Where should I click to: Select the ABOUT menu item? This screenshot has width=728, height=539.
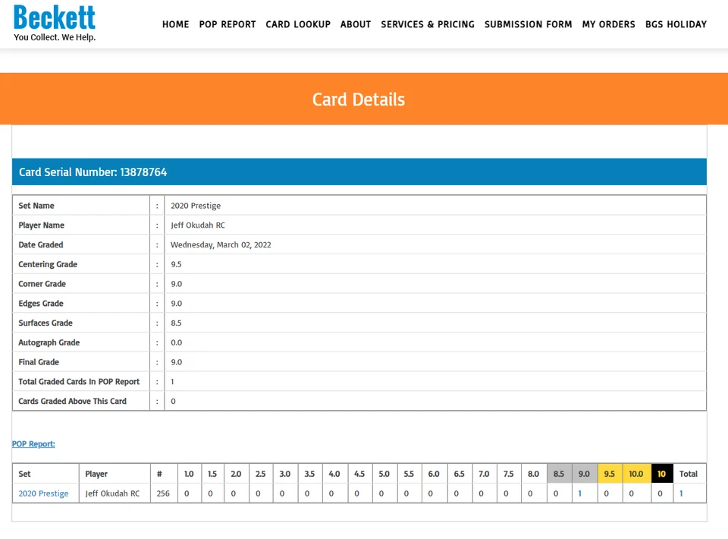point(356,24)
